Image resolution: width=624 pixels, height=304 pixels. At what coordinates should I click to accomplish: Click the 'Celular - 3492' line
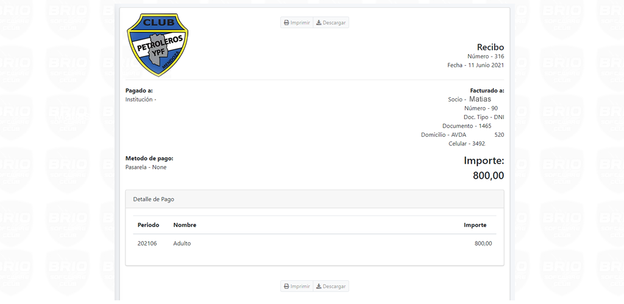click(x=467, y=143)
